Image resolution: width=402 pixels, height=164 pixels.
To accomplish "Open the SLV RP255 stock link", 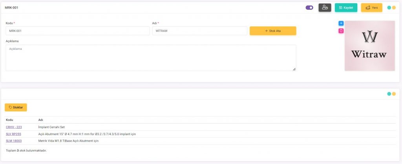I will (13, 134).
